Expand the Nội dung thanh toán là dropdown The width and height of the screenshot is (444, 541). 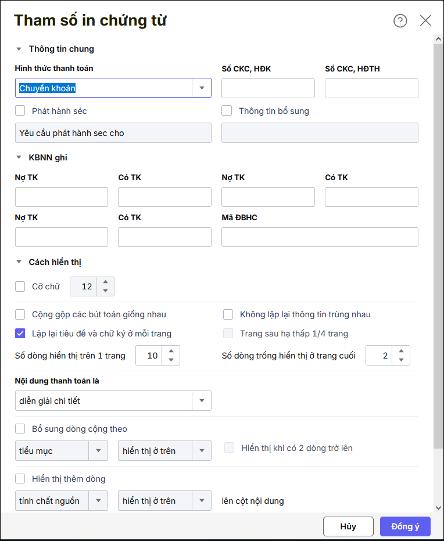click(x=202, y=401)
